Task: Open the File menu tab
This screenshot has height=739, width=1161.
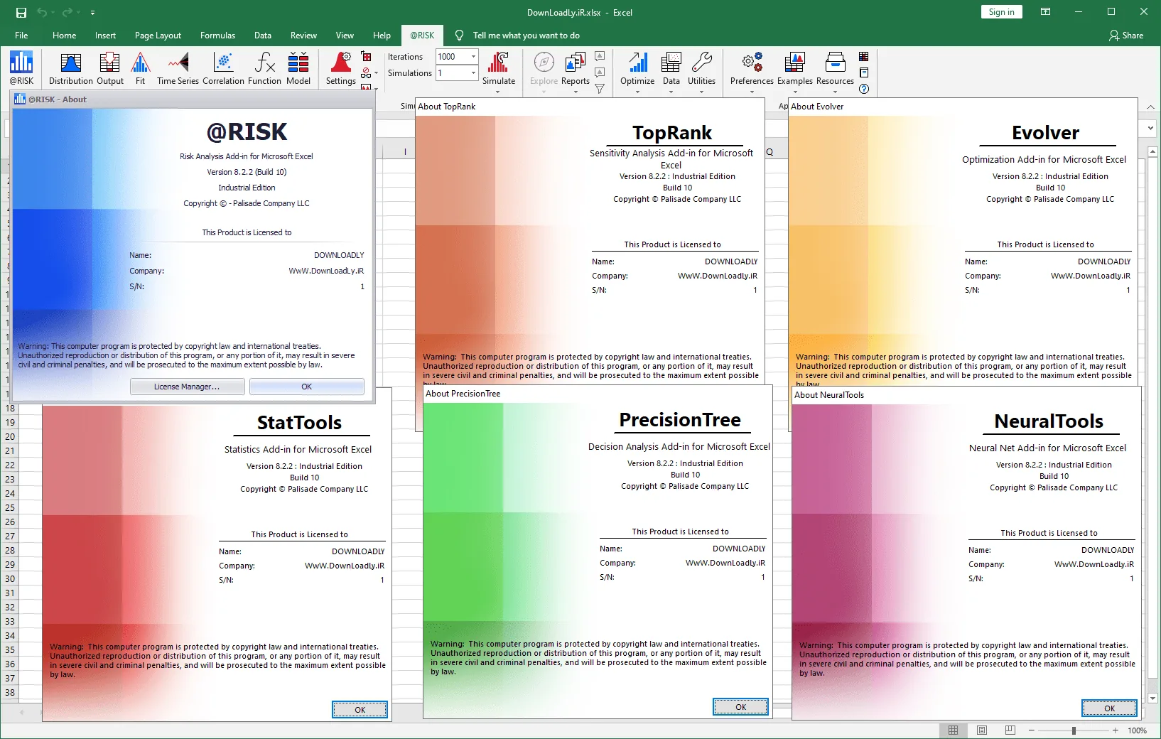Action: point(21,36)
